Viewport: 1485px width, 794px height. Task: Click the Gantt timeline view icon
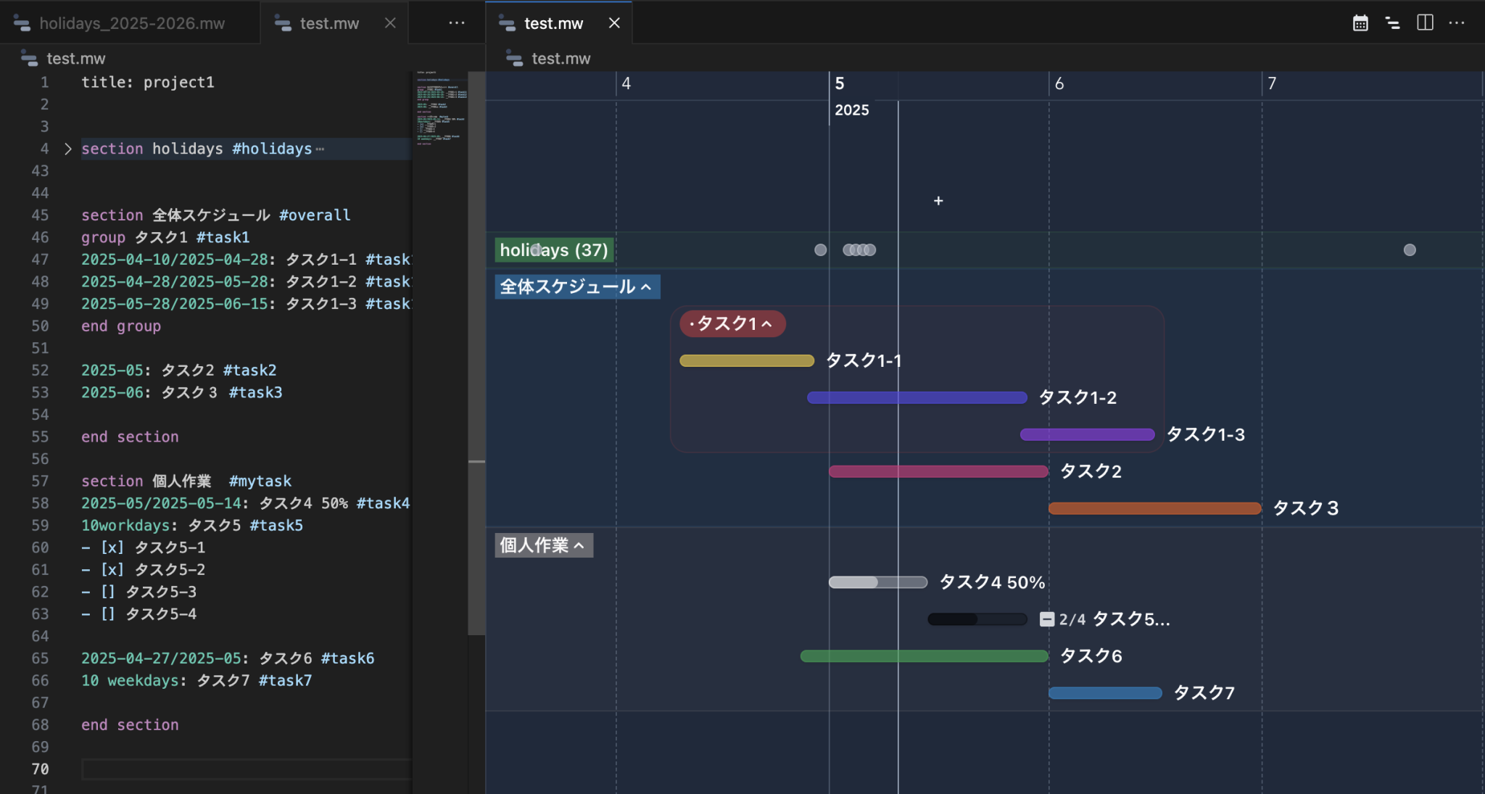tap(1392, 23)
